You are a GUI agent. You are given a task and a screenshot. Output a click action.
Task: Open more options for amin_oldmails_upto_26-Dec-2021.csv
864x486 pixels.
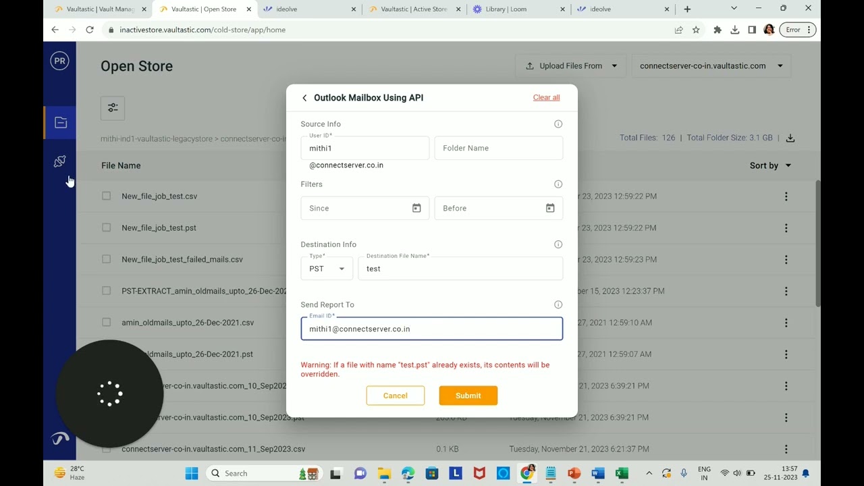point(786,323)
